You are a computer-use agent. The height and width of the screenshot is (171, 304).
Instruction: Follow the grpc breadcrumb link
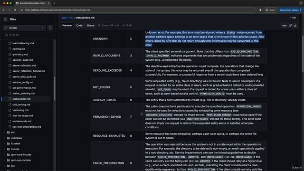coord(64,18)
